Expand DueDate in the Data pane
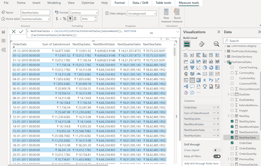Viewport: 261px width, 166px height. point(229,94)
